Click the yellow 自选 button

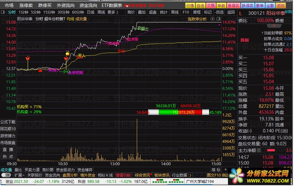click(200, 6)
